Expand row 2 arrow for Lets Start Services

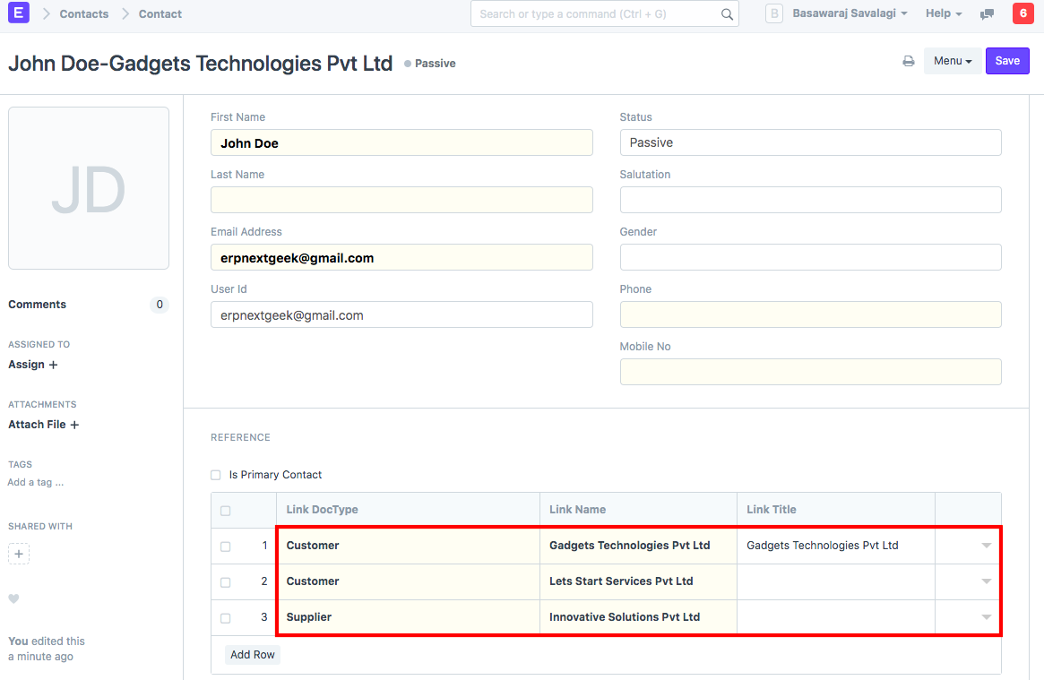point(986,581)
